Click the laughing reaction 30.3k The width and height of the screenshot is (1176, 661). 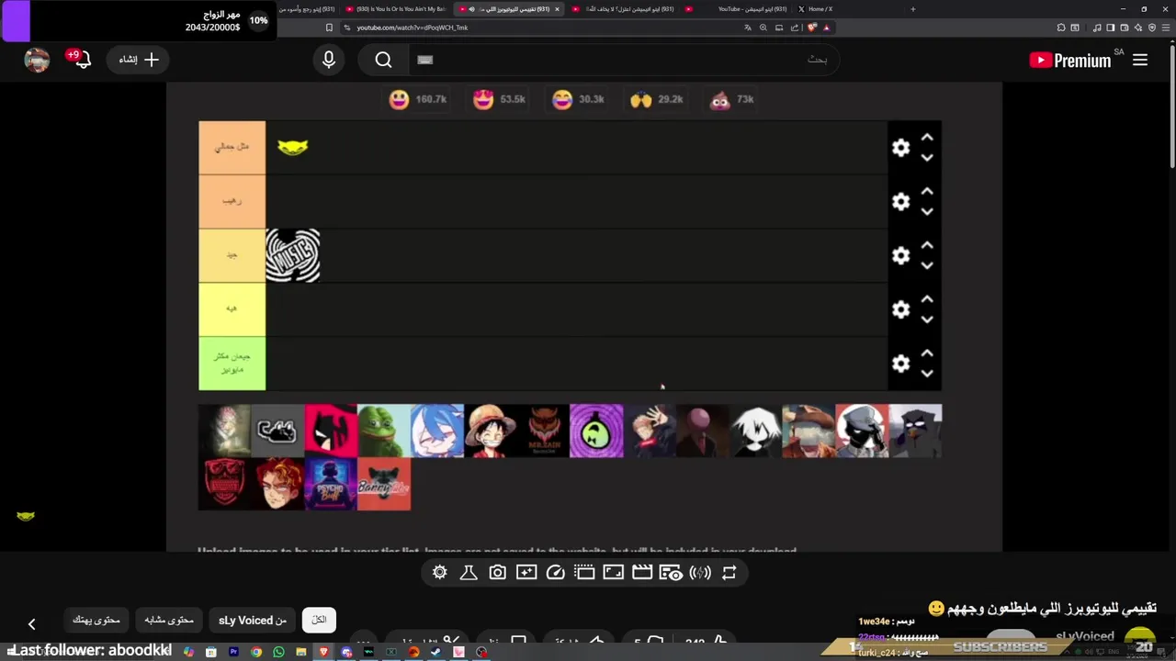[x=578, y=99]
